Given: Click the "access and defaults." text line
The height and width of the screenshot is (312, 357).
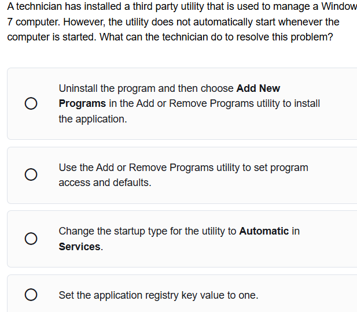Looking at the screenshot, I should [x=105, y=183].
